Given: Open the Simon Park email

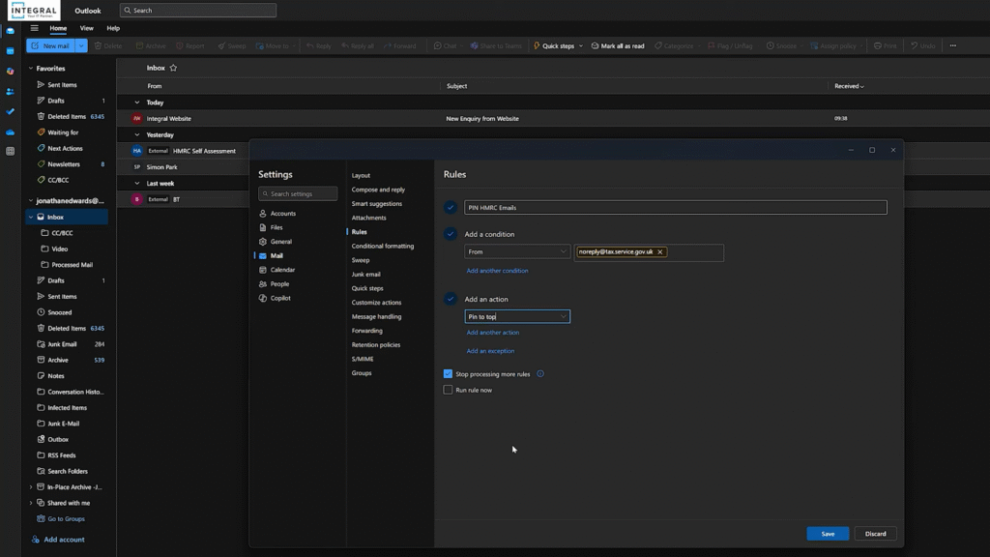Looking at the screenshot, I should [x=161, y=167].
